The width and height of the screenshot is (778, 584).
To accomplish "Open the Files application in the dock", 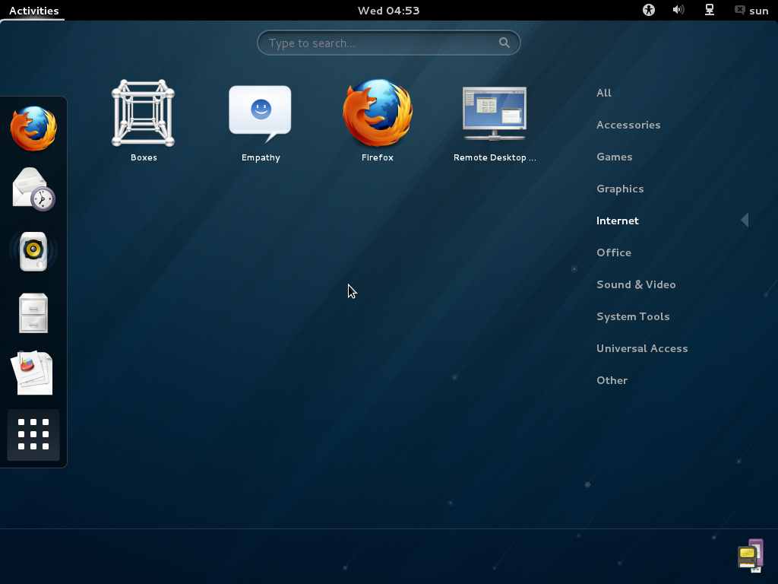I will pyautogui.click(x=33, y=313).
